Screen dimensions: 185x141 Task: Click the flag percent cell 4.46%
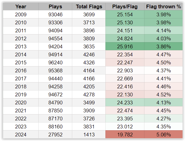163,87
